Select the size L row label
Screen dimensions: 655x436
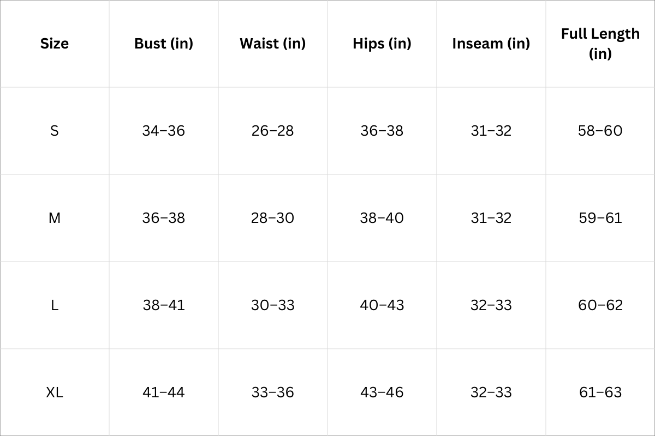click(x=55, y=305)
